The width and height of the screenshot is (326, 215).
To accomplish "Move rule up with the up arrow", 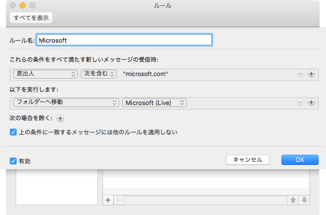I will [x=293, y=200].
